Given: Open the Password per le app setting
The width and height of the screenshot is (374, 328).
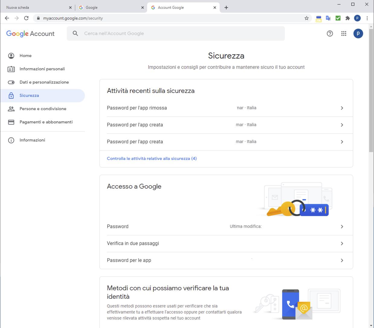Looking at the screenshot, I should point(226,260).
